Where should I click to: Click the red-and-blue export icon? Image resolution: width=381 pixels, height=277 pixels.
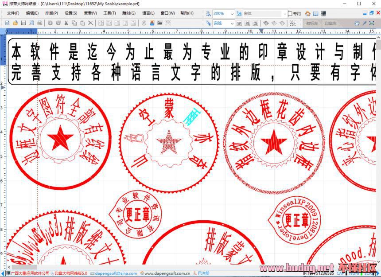152,23
